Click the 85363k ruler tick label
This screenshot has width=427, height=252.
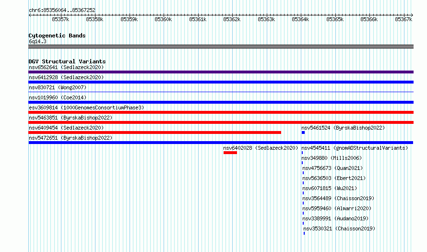pos(266,19)
